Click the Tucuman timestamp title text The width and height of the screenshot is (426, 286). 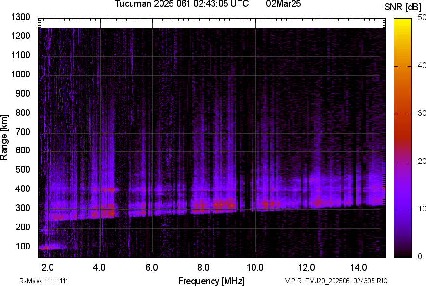182,4
